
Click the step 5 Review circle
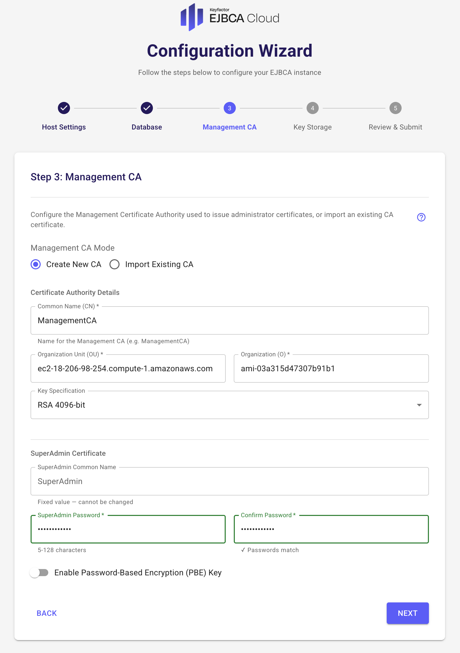[395, 108]
